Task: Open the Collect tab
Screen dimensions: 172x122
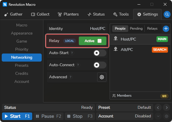Action: (40, 14)
